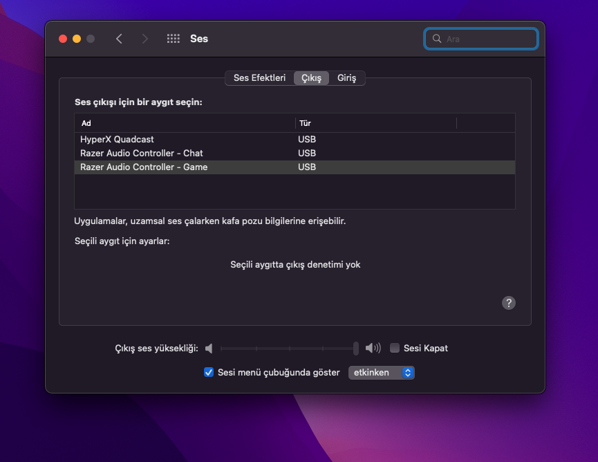Open the etkinken dropdown menu
The image size is (598, 462).
coord(381,373)
